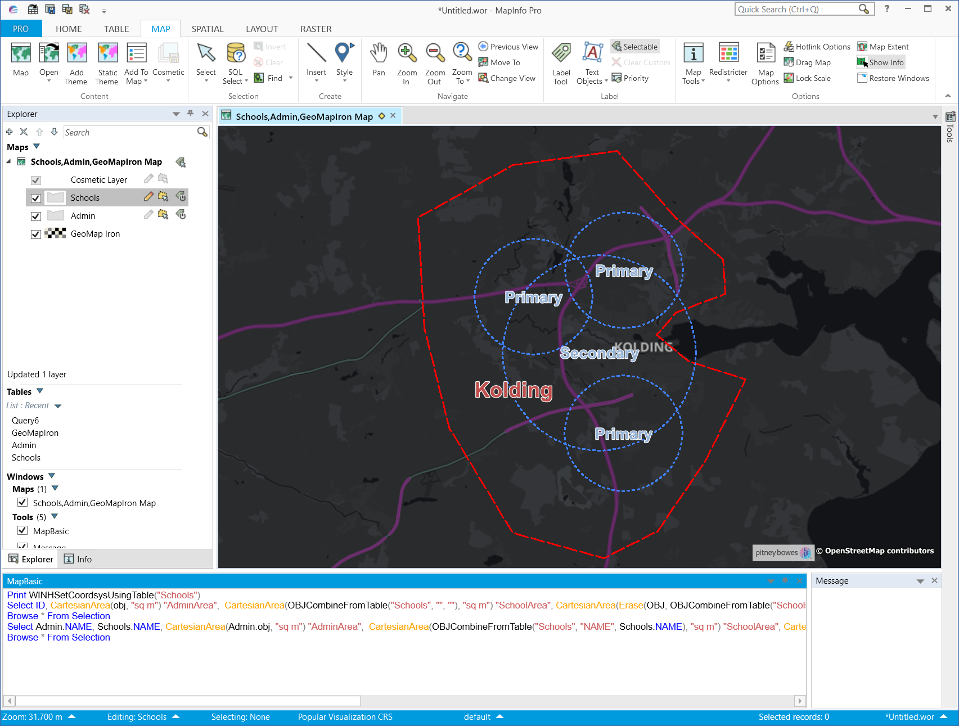Uncheck the Admin layer visibility
Image resolution: width=959 pixels, height=726 pixels.
pos(36,216)
